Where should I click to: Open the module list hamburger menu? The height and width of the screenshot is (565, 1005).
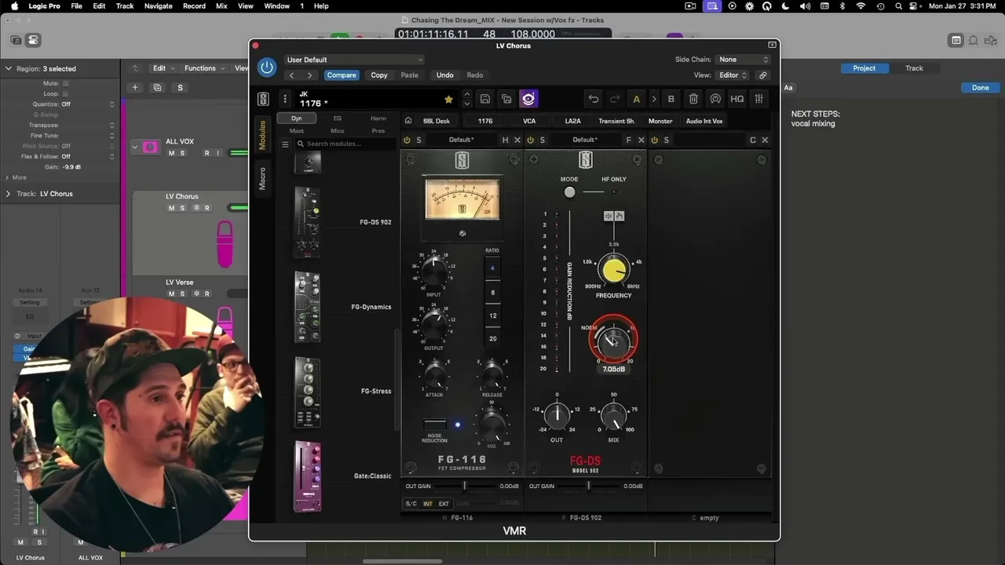coord(285,144)
